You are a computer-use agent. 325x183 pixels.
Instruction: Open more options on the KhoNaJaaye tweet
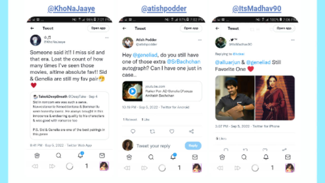pos(107,38)
